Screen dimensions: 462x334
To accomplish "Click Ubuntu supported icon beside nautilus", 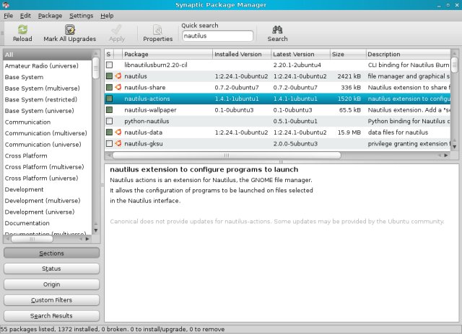I will coord(118,76).
